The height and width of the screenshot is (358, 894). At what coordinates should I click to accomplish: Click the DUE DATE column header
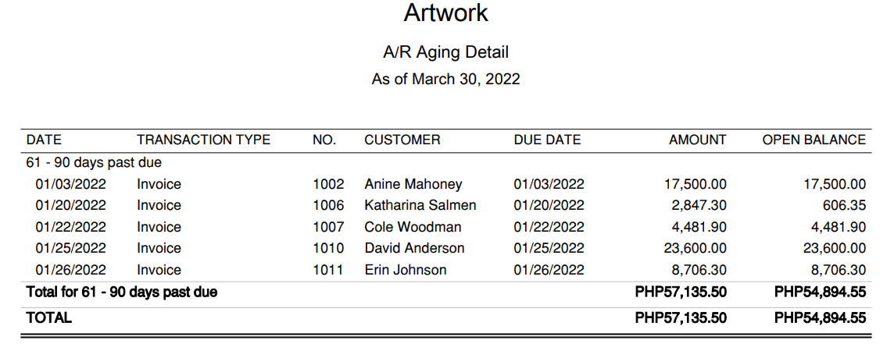pos(547,140)
